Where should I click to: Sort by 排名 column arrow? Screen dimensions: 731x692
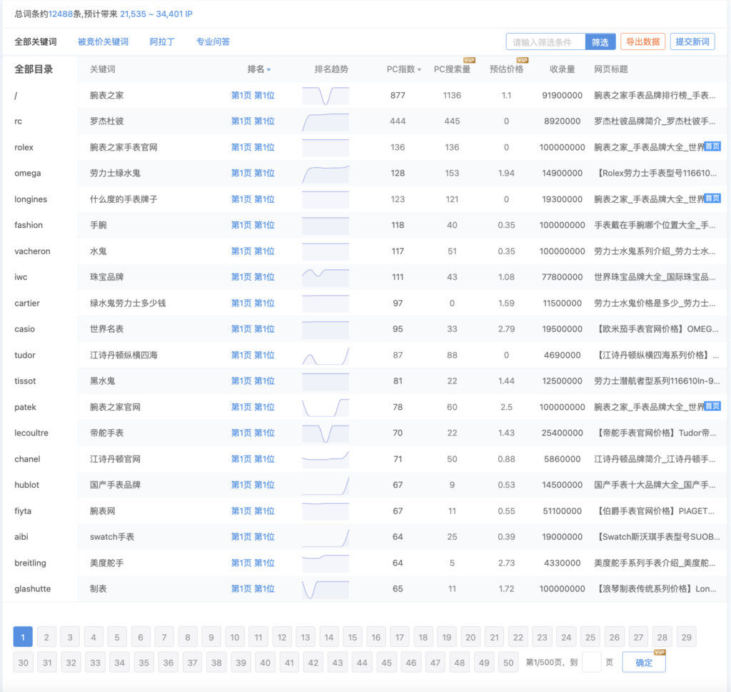268,70
